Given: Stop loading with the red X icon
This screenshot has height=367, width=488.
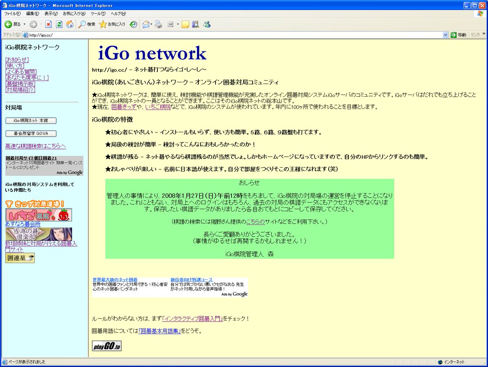Looking at the screenshot, I should pyautogui.click(x=48, y=24).
